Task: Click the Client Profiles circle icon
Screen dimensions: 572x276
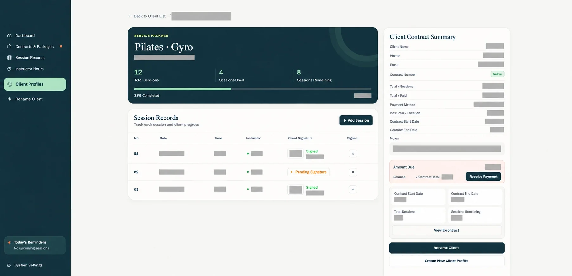Action: click(10, 84)
